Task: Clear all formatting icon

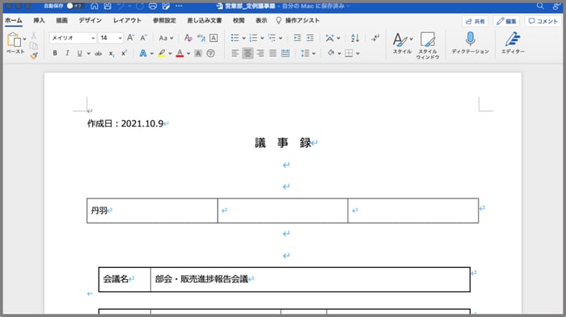Action: tap(188, 38)
